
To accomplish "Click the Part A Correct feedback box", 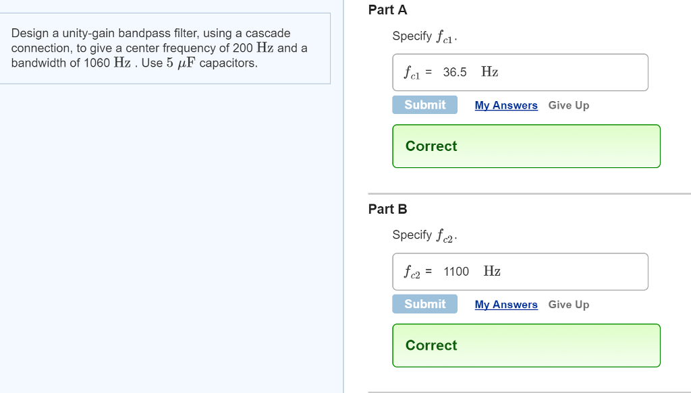I will coord(526,146).
